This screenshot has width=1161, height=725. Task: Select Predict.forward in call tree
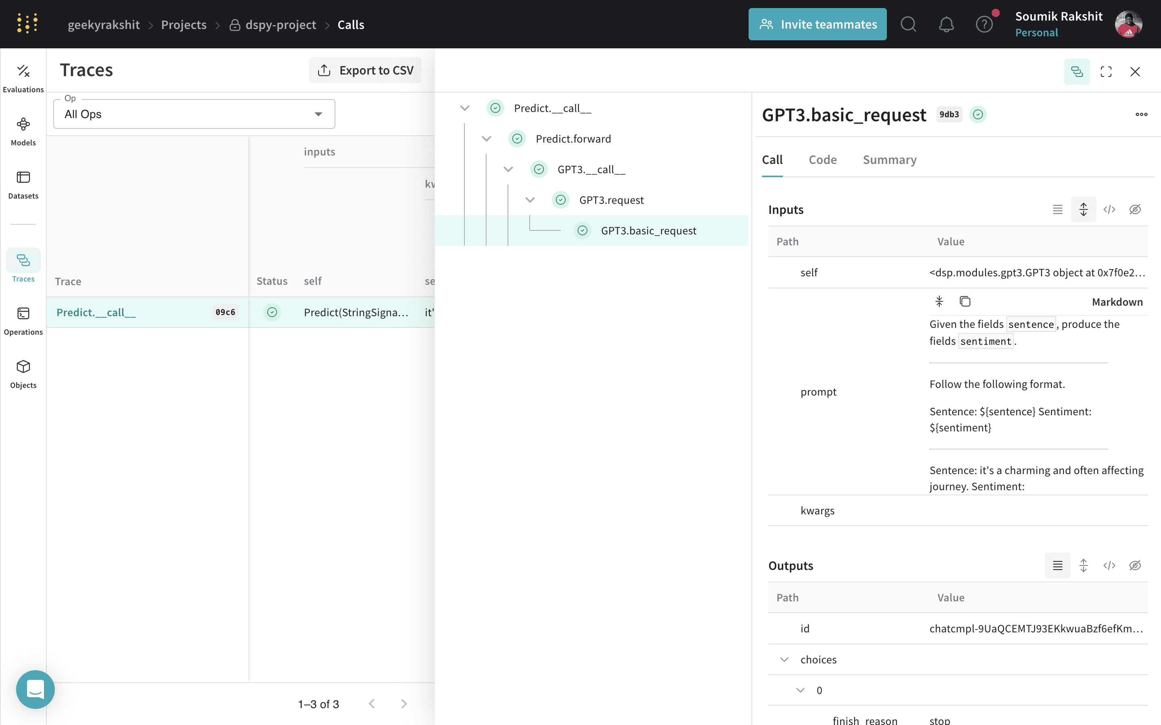(573, 139)
